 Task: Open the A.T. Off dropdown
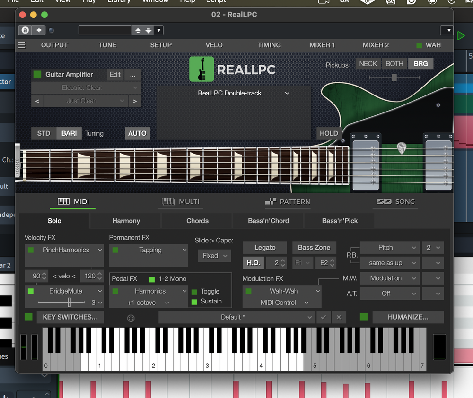389,294
